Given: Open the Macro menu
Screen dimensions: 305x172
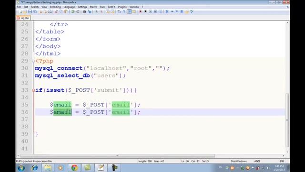Looking at the screenshot, I should click(93, 7).
